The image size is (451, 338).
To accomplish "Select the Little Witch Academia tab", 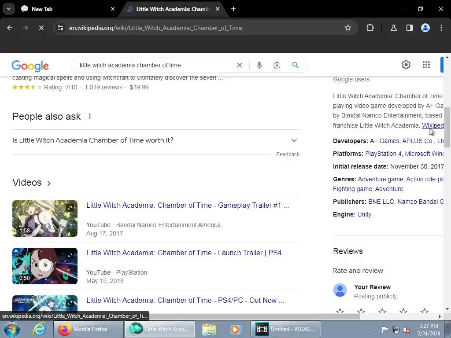I will [172, 9].
